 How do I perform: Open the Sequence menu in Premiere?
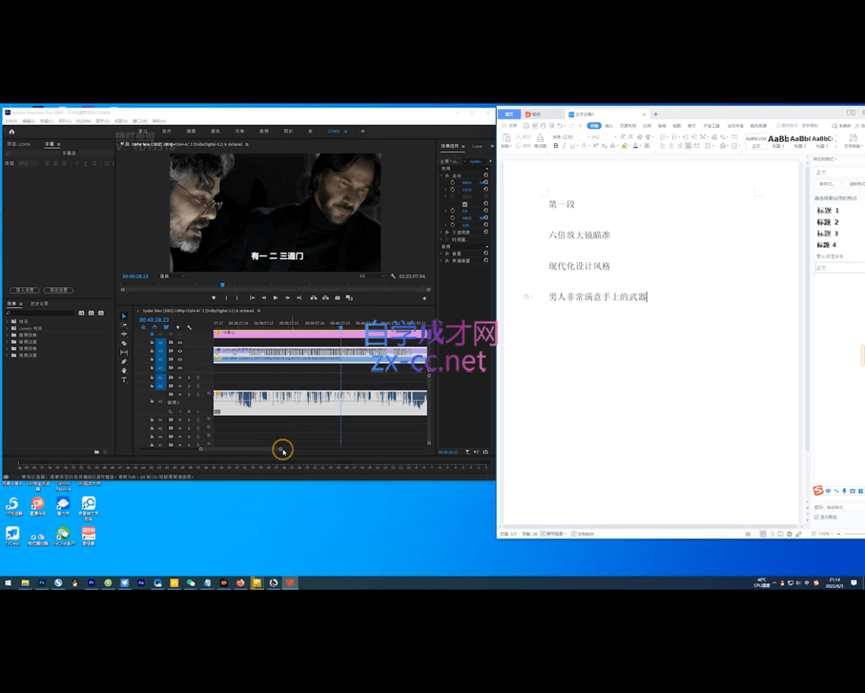tap(65, 121)
